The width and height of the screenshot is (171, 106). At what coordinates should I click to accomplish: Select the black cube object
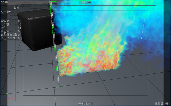[40, 30]
